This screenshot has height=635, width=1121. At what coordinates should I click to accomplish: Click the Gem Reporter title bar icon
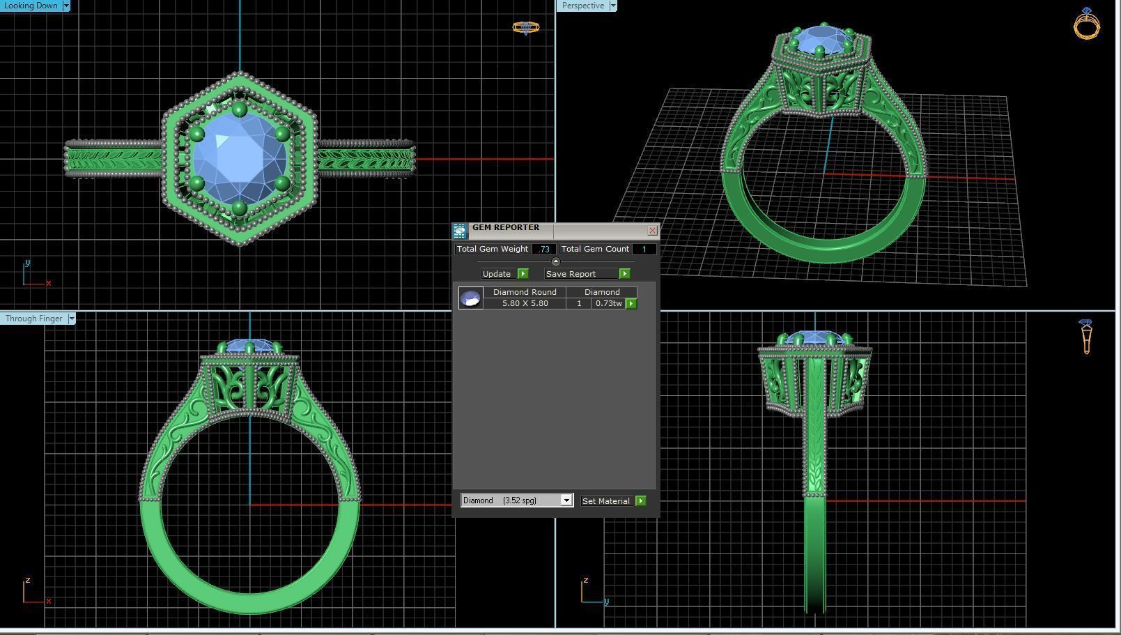pyautogui.click(x=460, y=231)
